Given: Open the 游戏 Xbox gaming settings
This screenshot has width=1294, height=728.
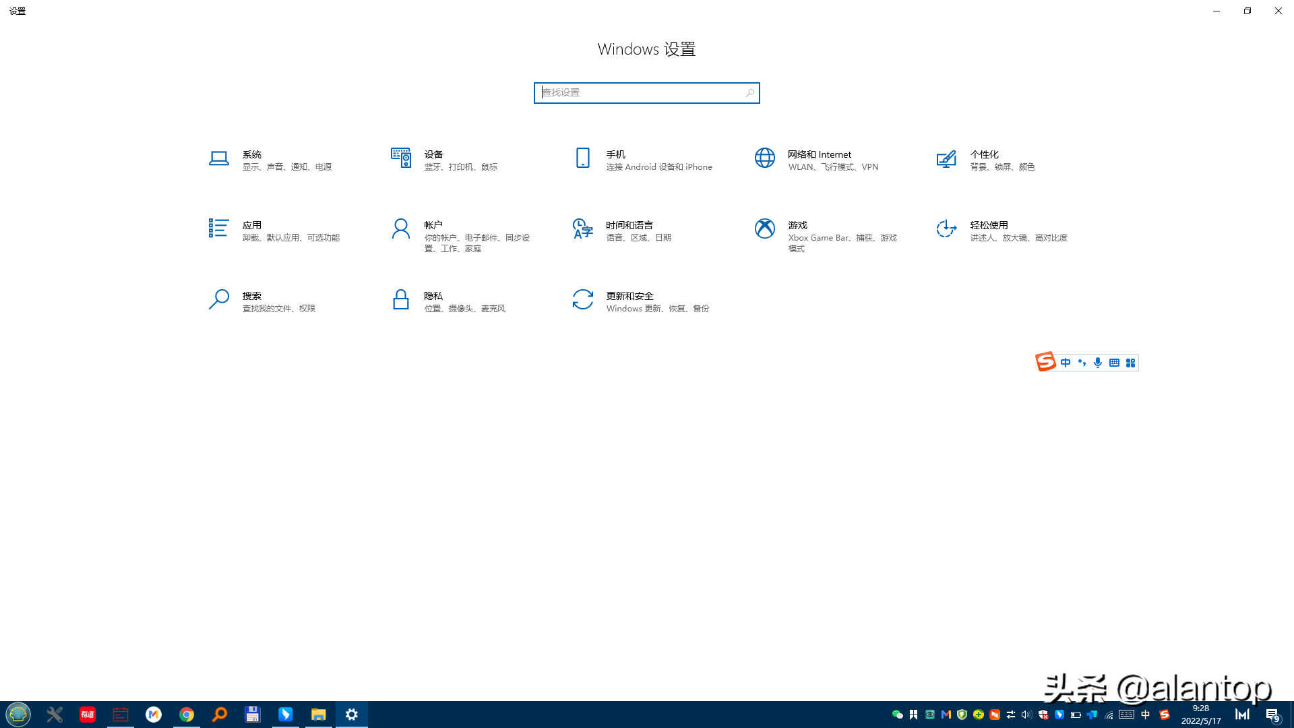Looking at the screenshot, I should point(826,235).
